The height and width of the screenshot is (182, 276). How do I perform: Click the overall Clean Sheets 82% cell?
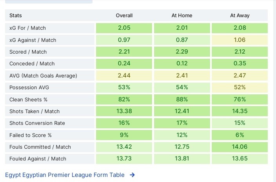coord(124,99)
